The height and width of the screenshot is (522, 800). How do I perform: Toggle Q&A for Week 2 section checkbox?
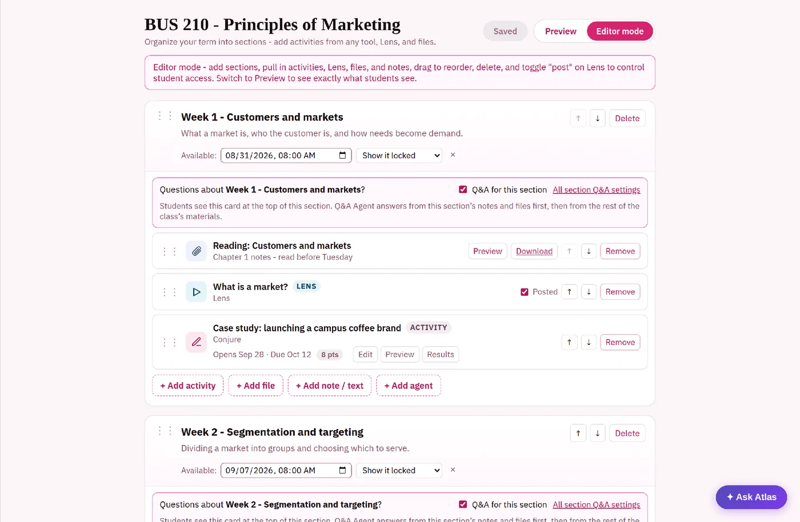[463, 504]
